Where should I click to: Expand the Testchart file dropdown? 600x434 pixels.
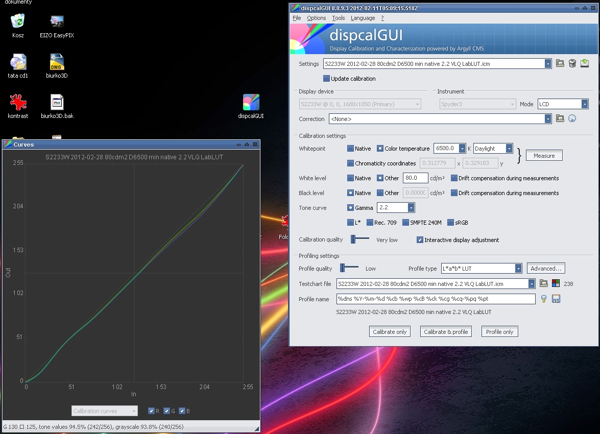532,283
